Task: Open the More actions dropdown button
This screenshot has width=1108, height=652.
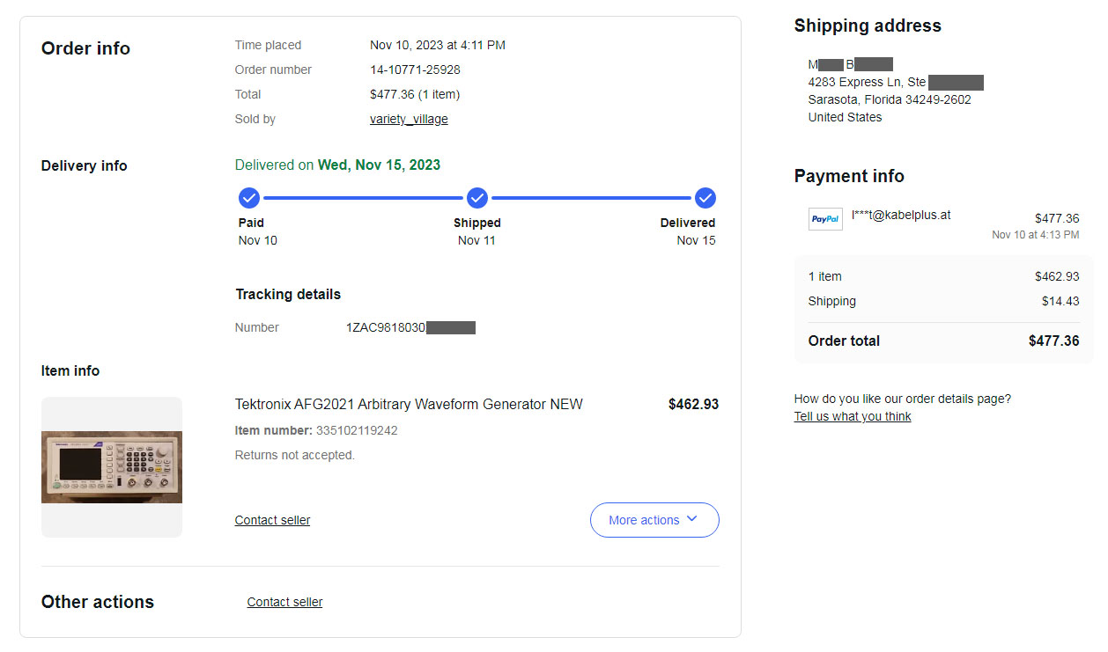Action: point(654,520)
